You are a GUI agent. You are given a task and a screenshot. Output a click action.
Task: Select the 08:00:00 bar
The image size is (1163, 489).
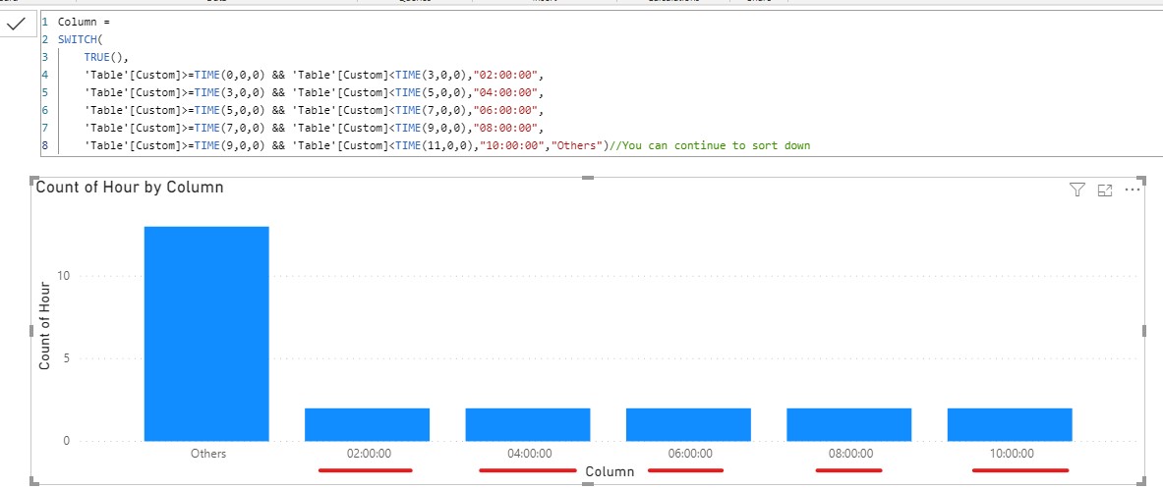(x=849, y=424)
